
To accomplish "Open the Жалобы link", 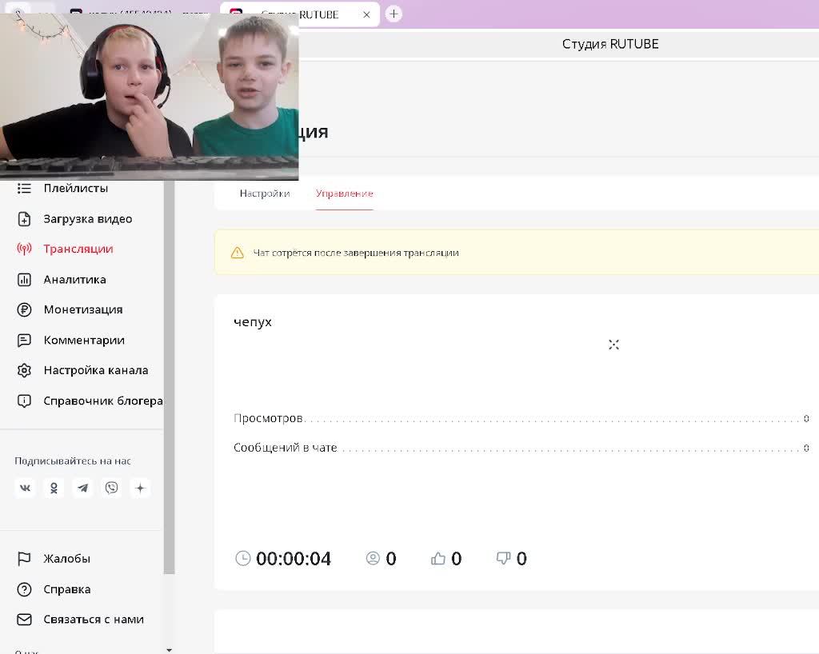I will click(x=67, y=559).
